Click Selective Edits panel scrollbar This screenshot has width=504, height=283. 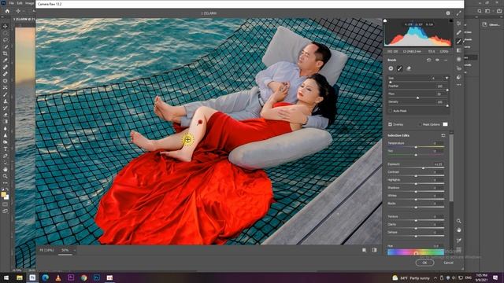click(x=451, y=167)
